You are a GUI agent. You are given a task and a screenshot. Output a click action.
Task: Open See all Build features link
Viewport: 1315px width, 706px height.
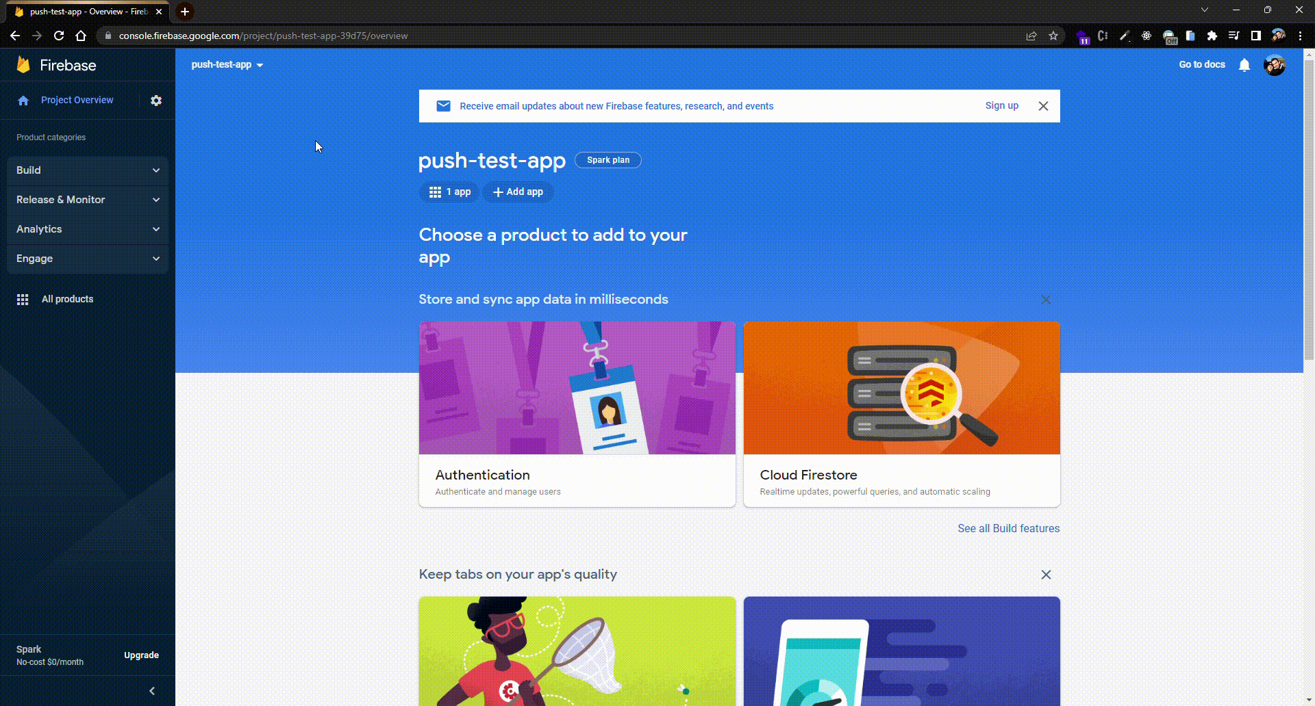click(1008, 528)
